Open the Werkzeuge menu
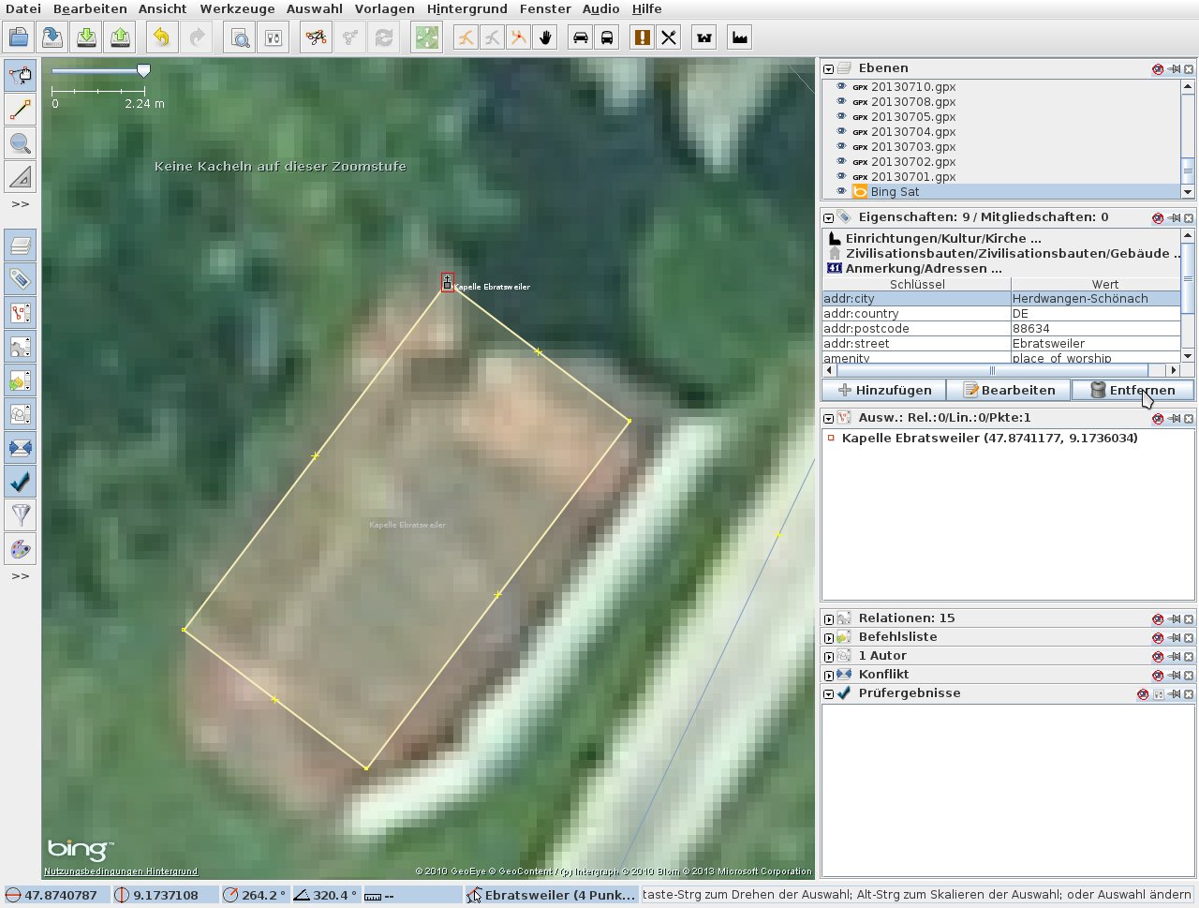 coord(237,8)
